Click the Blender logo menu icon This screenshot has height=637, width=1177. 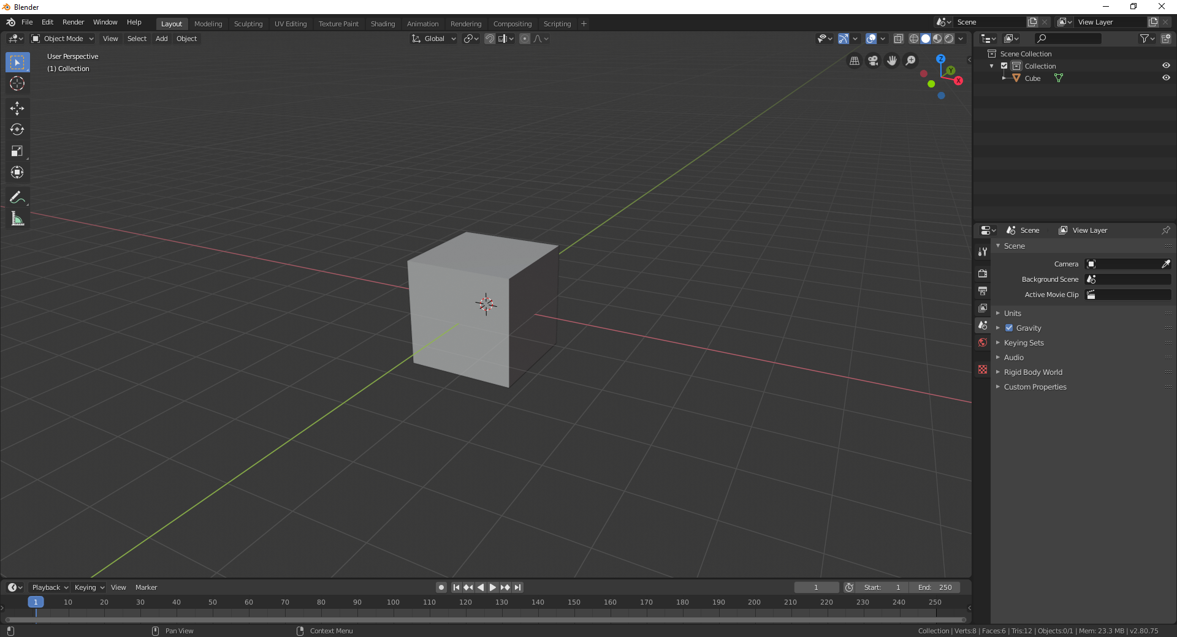[11, 22]
